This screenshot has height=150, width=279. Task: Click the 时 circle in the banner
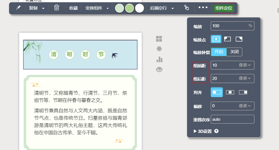click(x=85, y=54)
